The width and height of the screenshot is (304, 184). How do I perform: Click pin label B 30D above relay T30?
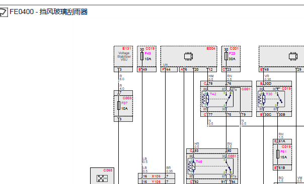tap(266, 84)
